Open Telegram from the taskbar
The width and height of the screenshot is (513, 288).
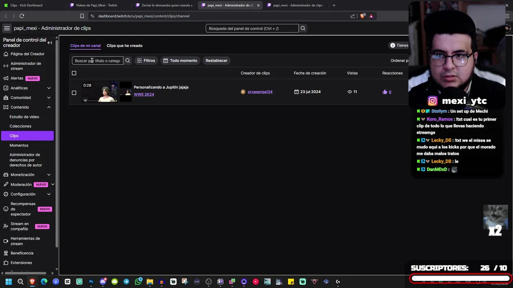(126, 282)
